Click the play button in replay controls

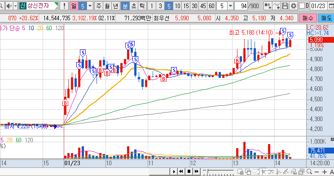click(174, 171)
